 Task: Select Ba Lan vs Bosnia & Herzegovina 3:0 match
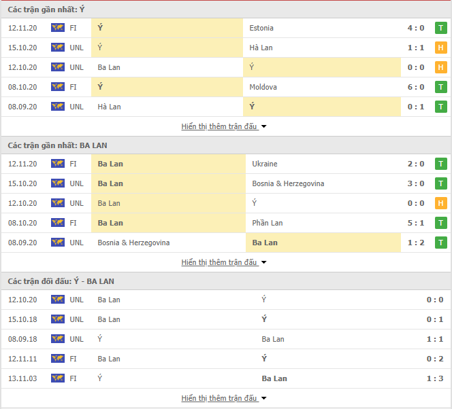tap(226, 183)
